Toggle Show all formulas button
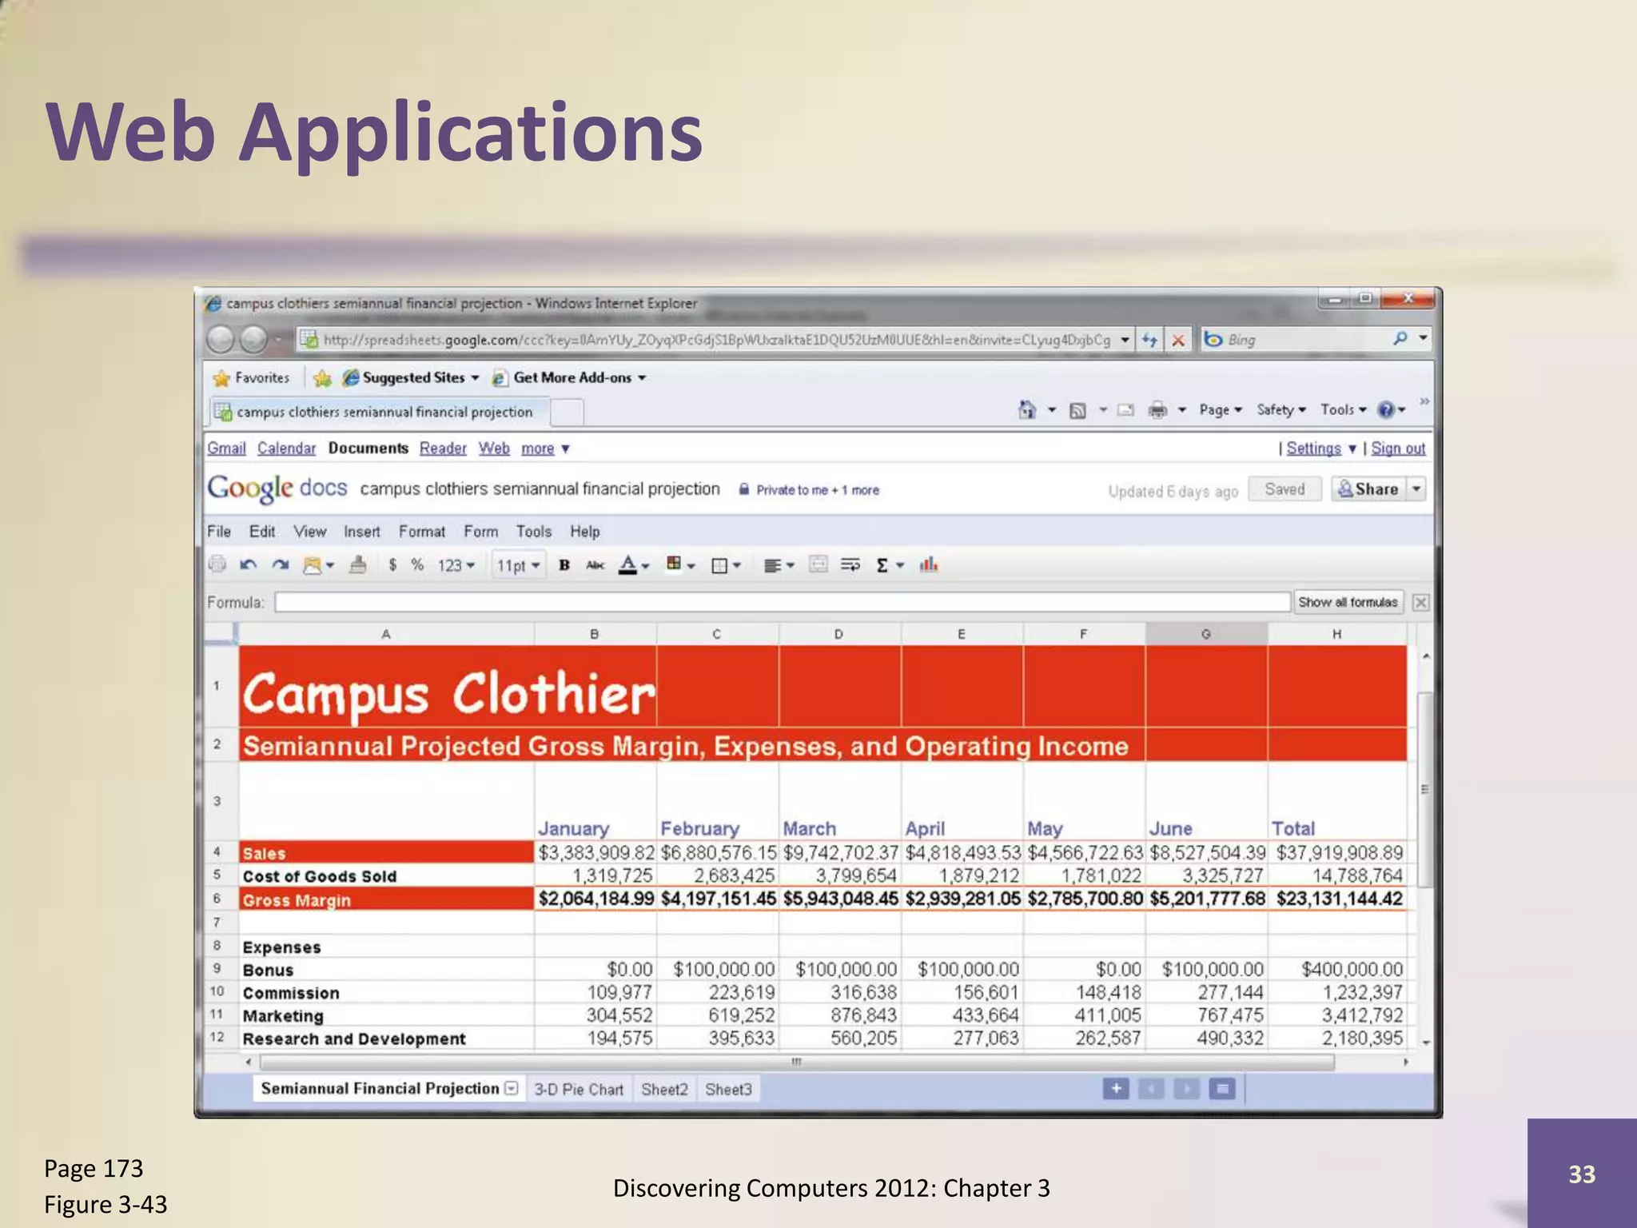This screenshot has height=1228, width=1637. click(x=1348, y=602)
